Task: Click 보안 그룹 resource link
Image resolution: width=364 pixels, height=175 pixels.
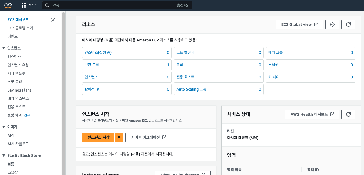Action: point(92,65)
